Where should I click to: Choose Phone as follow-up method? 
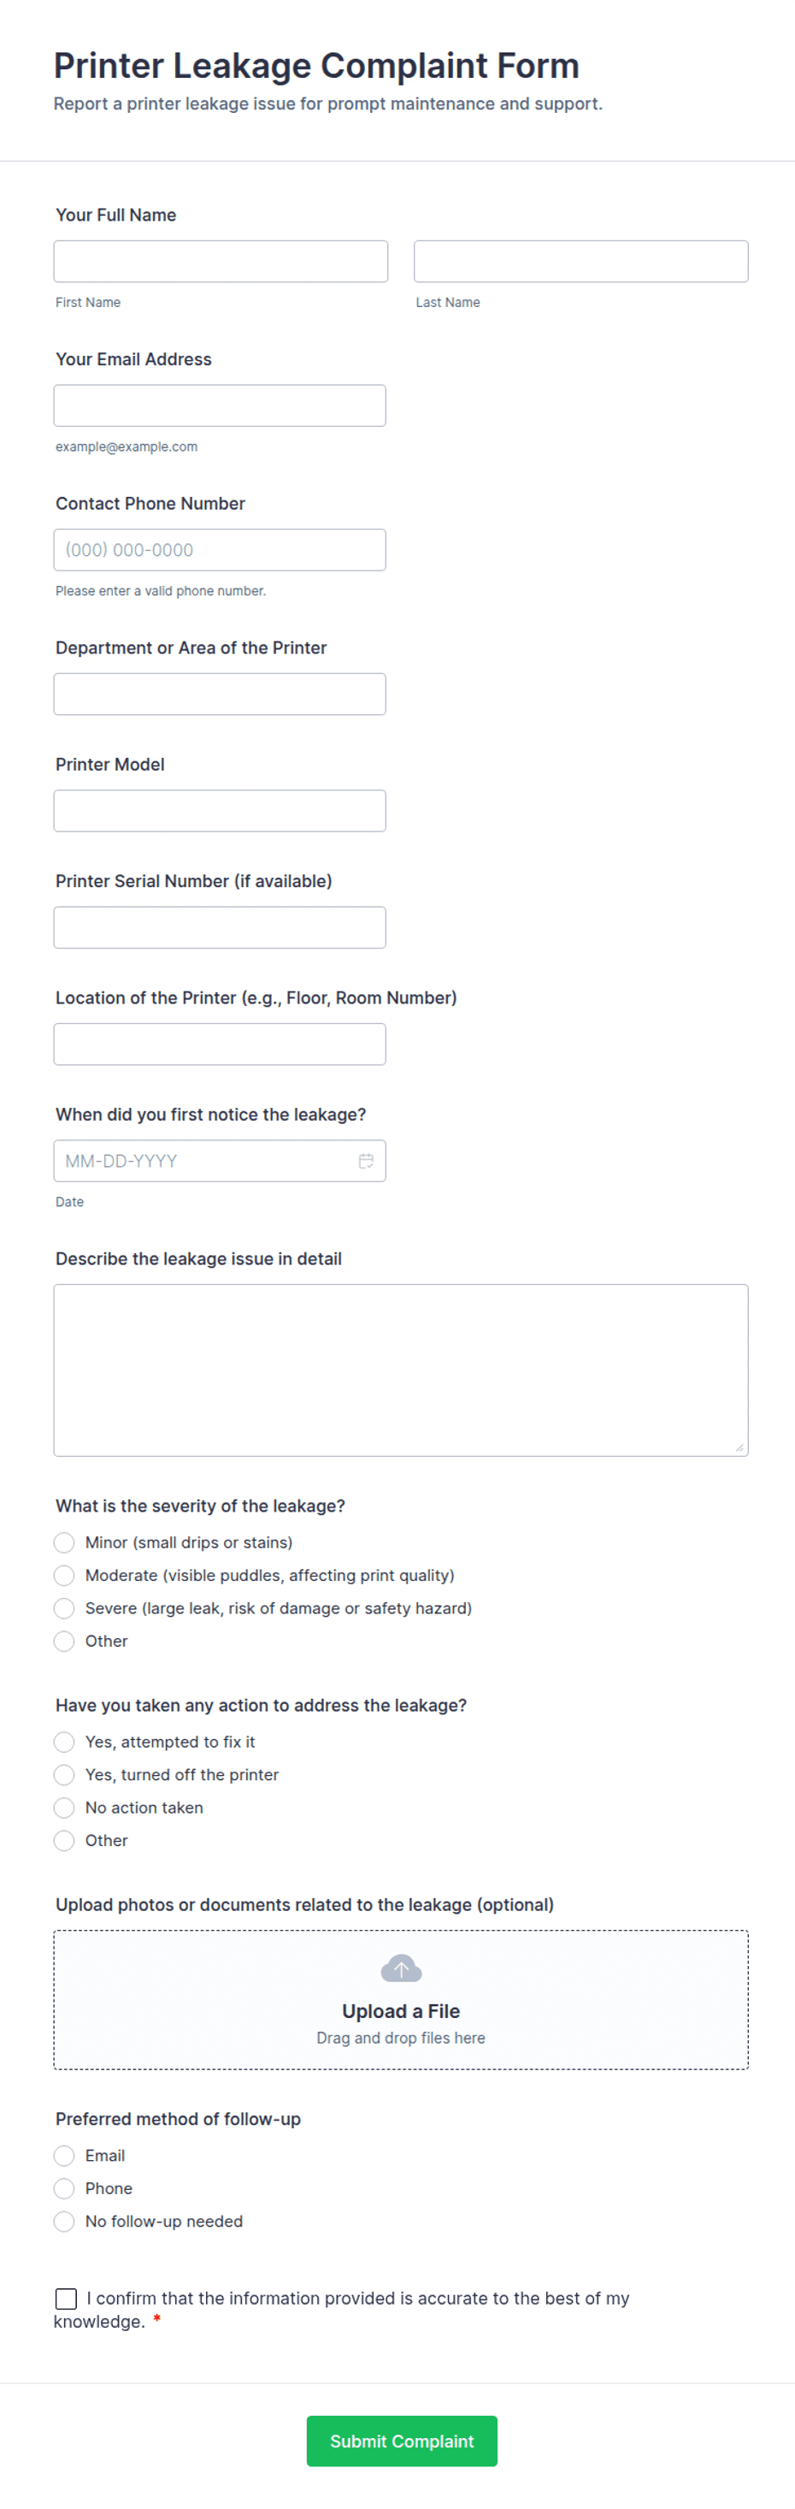point(64,2190)
